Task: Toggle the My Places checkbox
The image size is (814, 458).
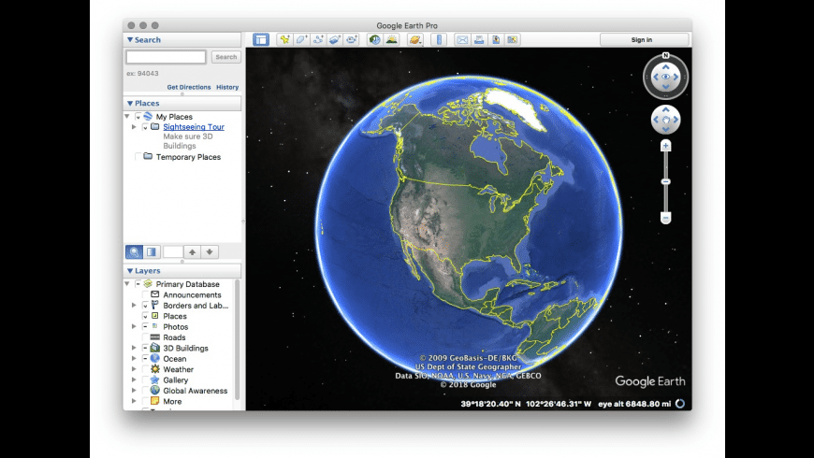Action: click(138, 117)
